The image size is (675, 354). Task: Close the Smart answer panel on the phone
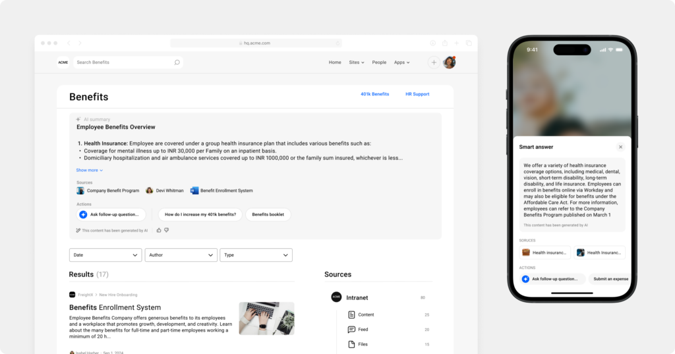[x=620, y=147]
